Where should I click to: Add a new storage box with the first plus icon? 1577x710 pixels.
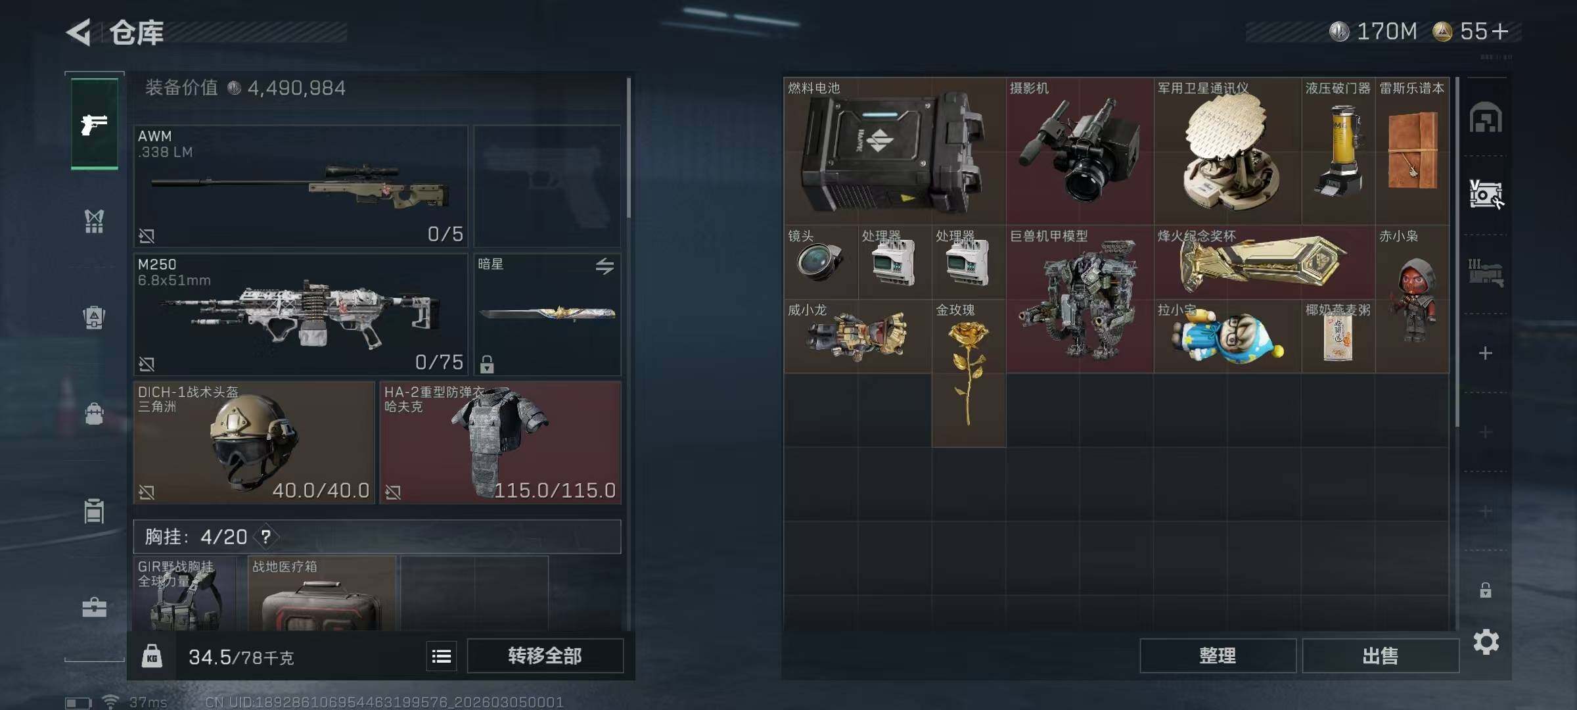[1485, 353]
